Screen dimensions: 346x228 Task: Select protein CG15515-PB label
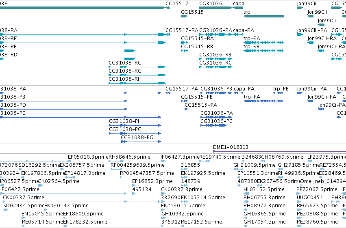click(x=197, y=97)
